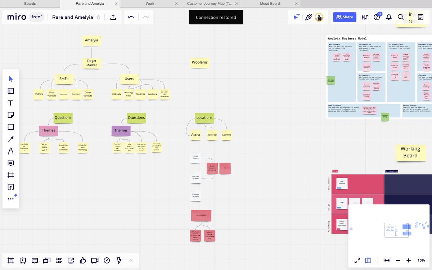Select the Text tool

[11, 103]
